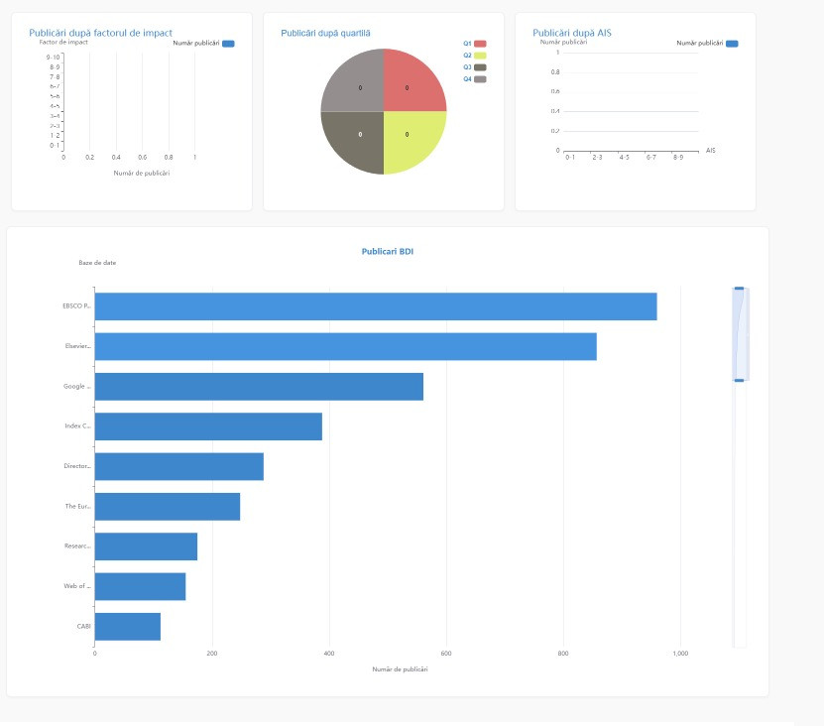Click the 'Publicări după AIS' heading

(x=571, y=33)
